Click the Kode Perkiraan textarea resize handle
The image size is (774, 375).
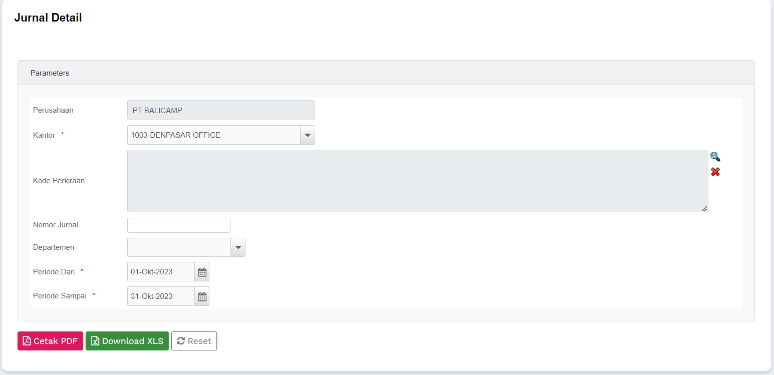(704, 208)
